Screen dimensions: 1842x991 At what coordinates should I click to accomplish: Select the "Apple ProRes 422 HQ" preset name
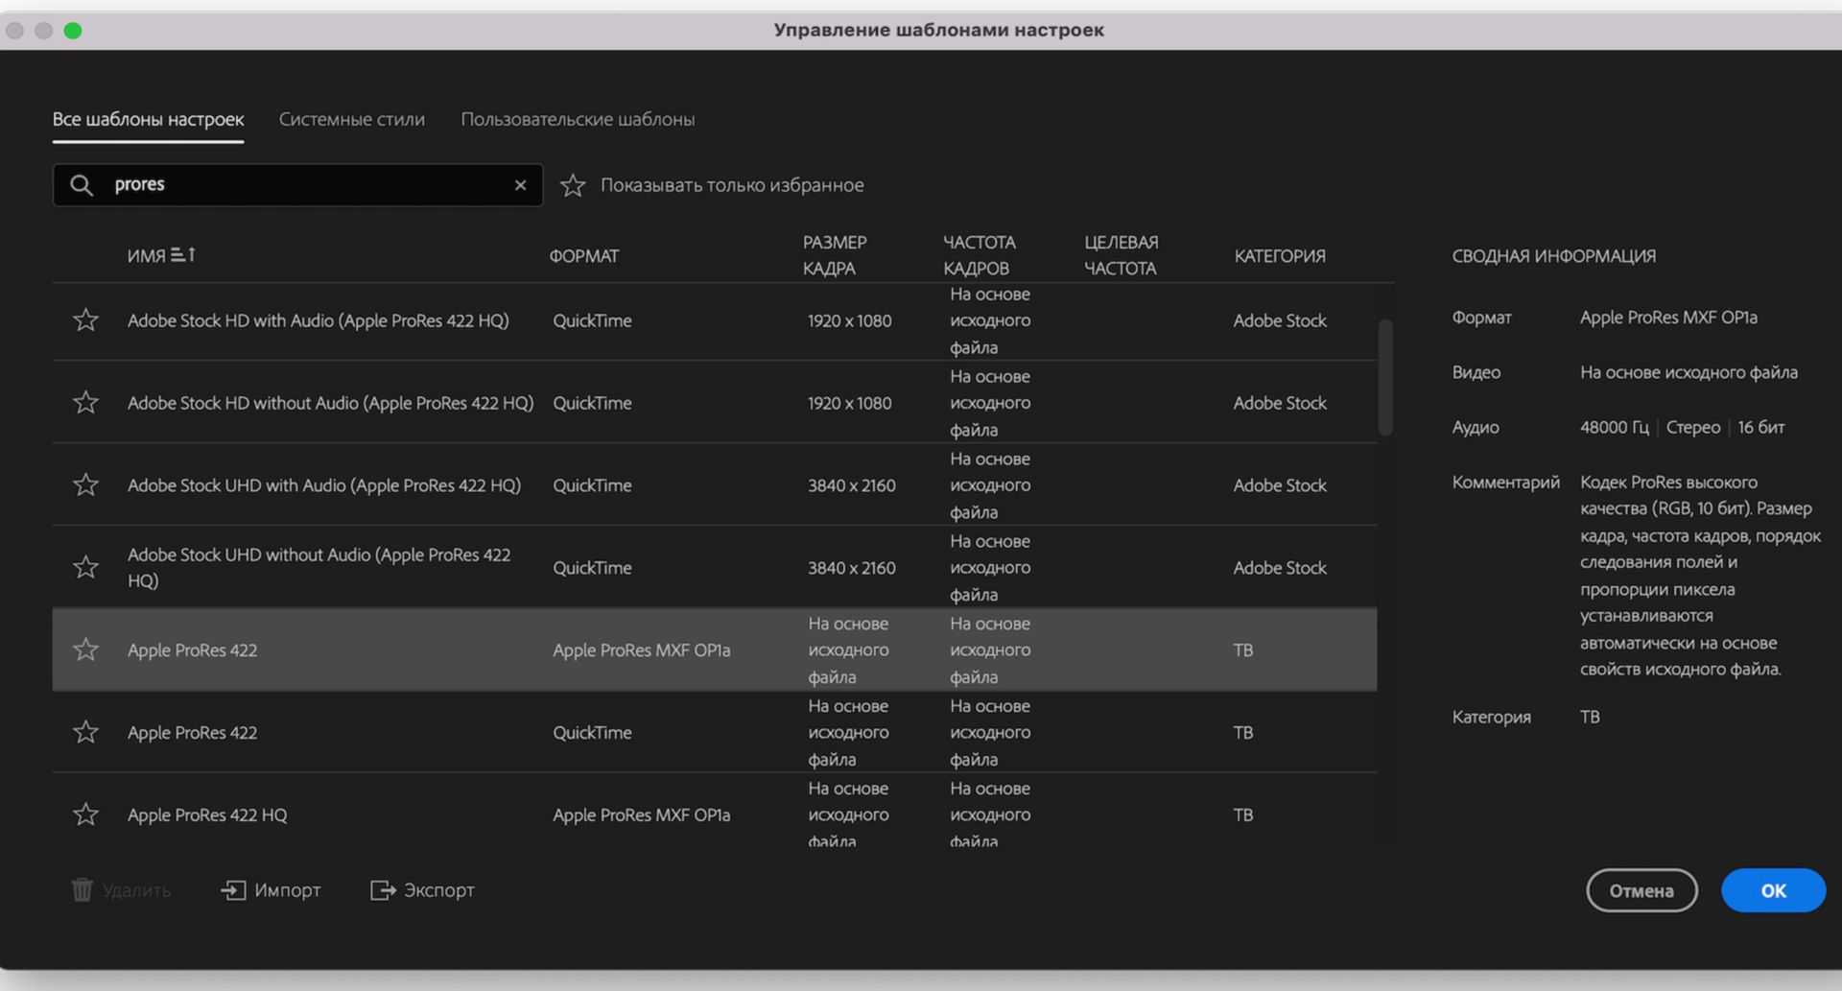[207, 814]
